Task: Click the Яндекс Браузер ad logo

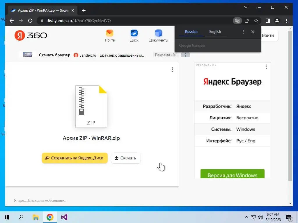Action: click(x=233, y=82)
